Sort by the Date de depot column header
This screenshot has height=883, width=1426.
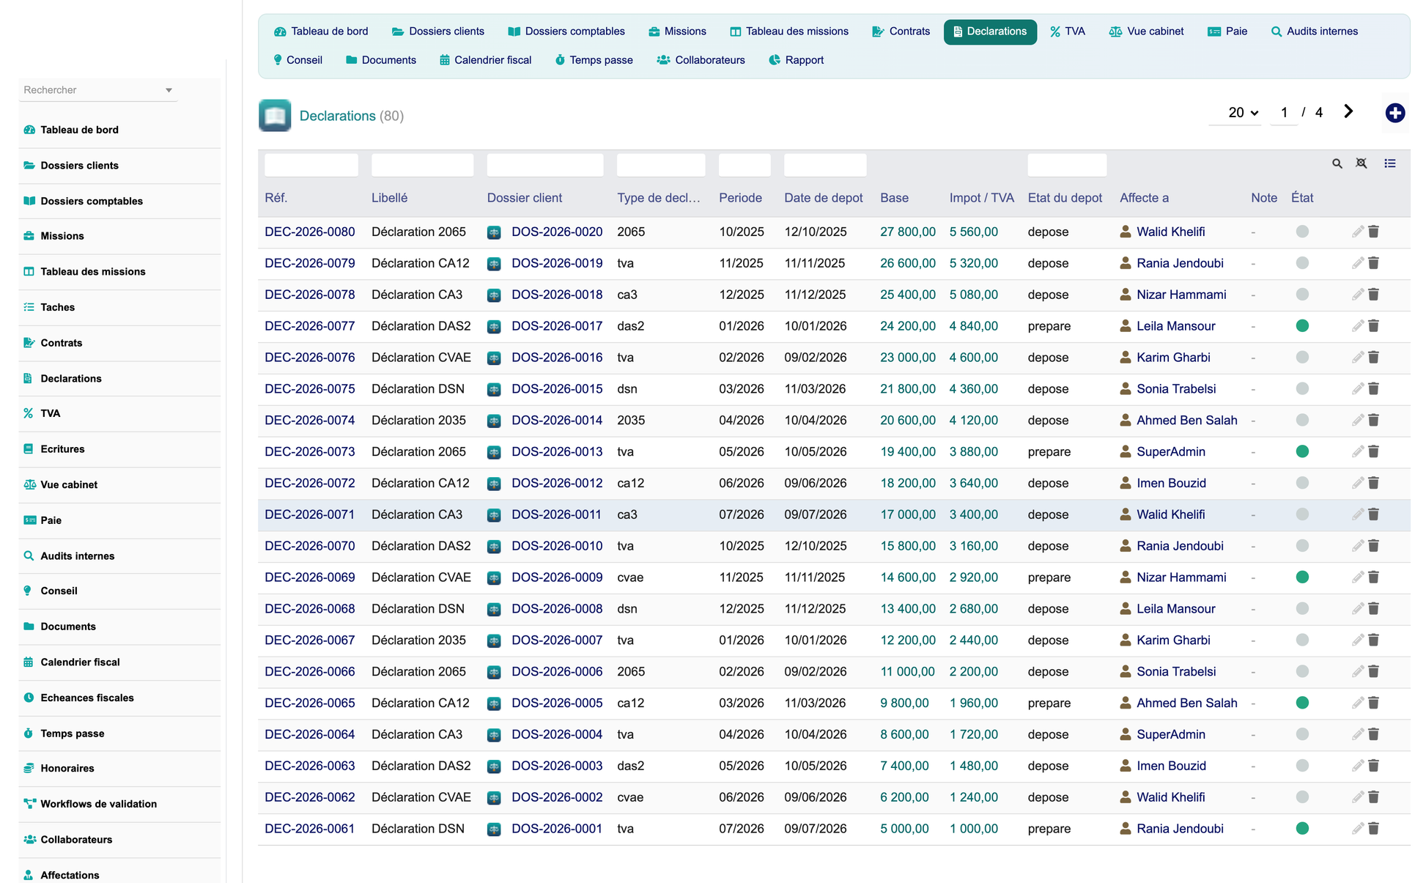point(824,198)
